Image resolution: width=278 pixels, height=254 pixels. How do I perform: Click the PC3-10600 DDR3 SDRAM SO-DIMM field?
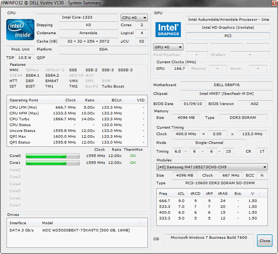[220, 183]
